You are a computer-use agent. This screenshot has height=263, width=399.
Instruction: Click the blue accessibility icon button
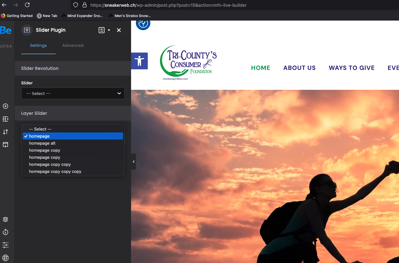[139, 61]
